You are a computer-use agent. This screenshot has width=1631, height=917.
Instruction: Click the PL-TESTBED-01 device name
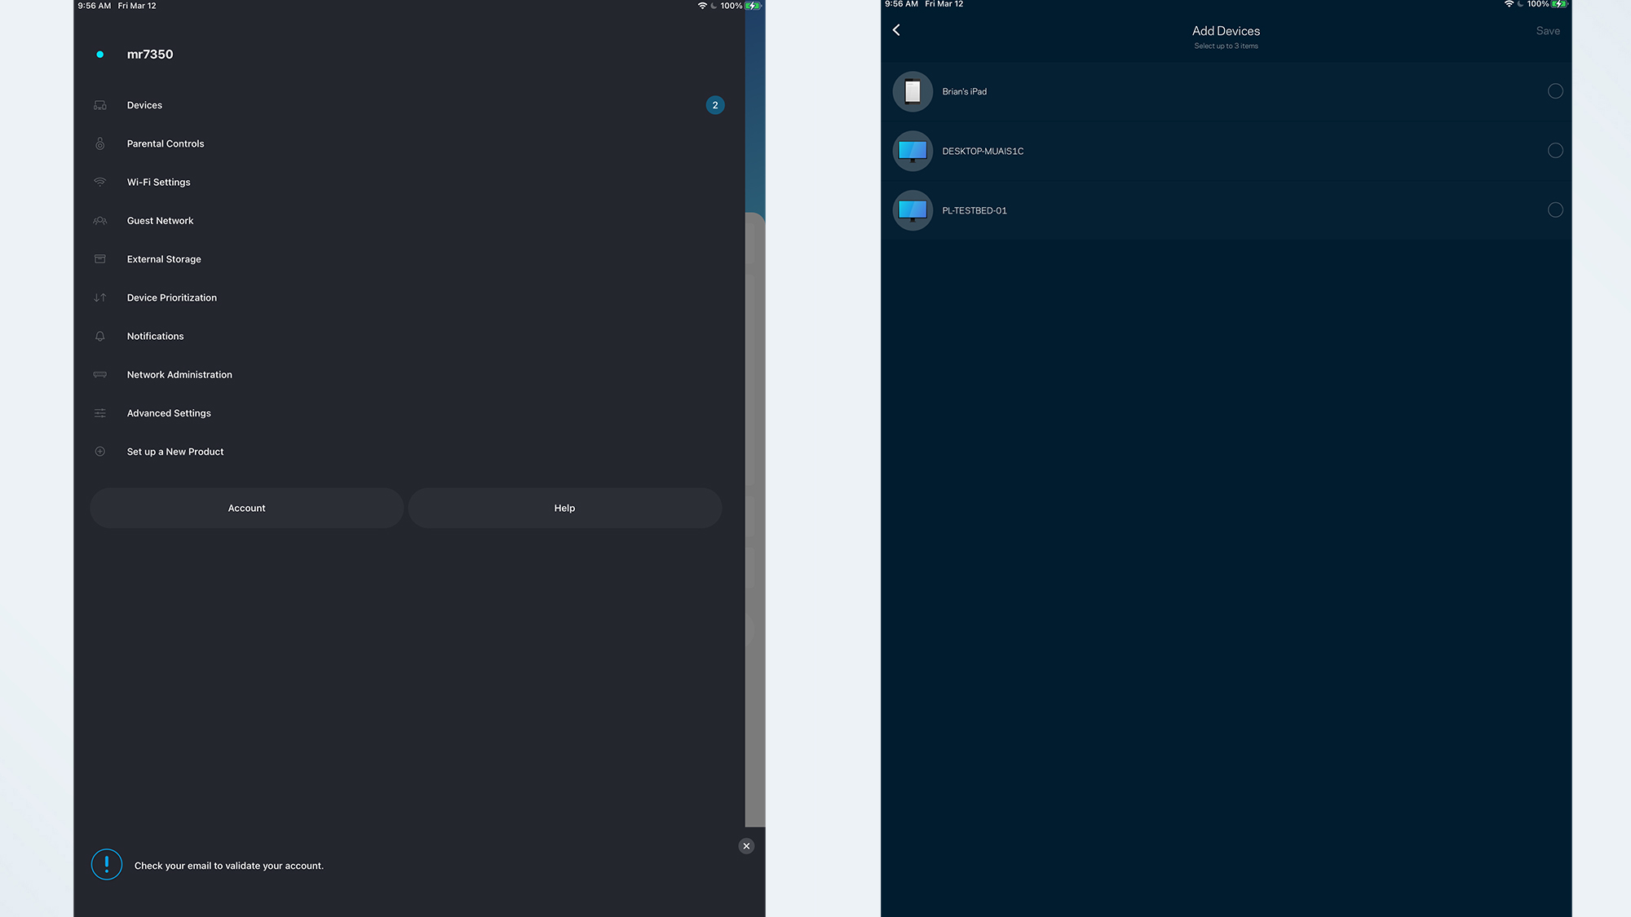point(975,210)
